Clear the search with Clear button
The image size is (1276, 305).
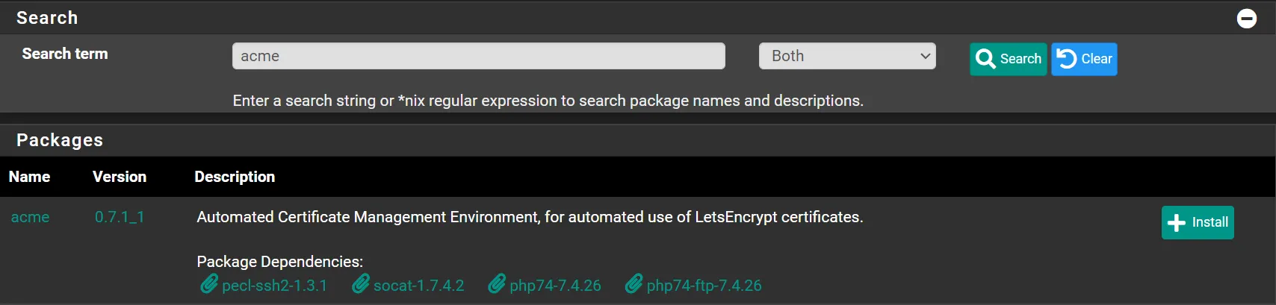tap(1084, 59)
